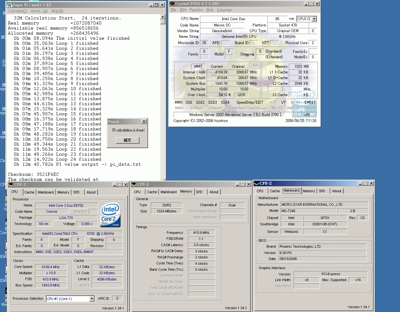The height and width of the screenshot is (312, 400).
Task: Minimize the Super PI window
Action: click(151, 5)
